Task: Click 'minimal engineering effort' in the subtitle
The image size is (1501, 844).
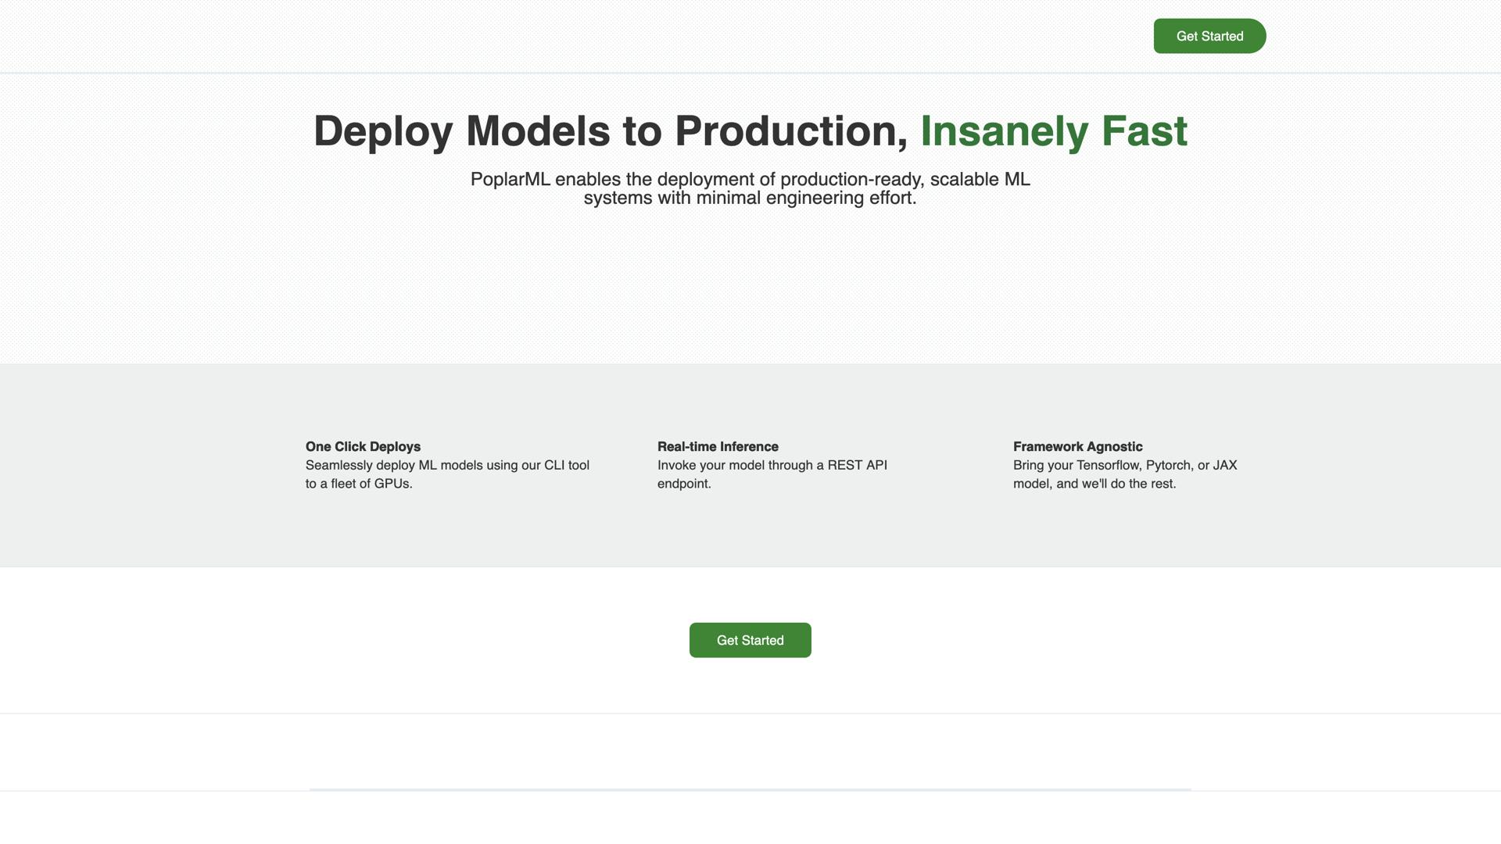Action: tap(805, 198)
